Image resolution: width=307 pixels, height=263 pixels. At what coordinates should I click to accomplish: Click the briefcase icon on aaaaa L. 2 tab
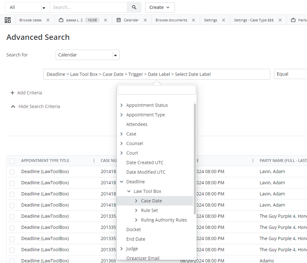pos(61,20)
